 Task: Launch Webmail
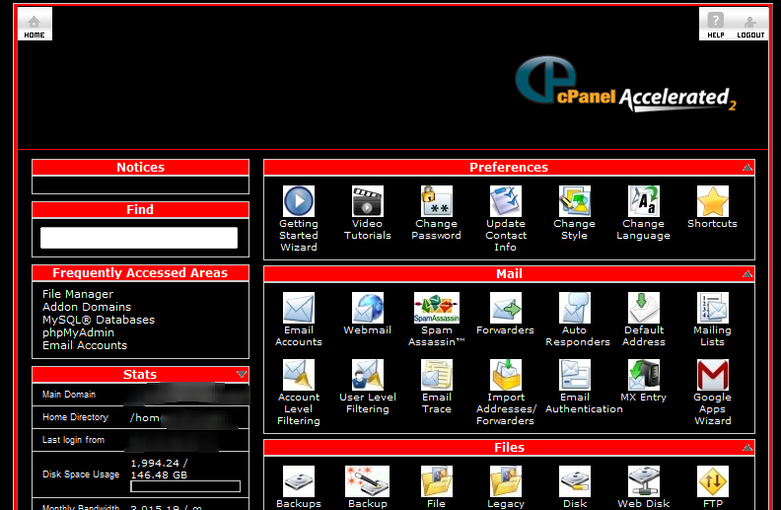point(367,309)
